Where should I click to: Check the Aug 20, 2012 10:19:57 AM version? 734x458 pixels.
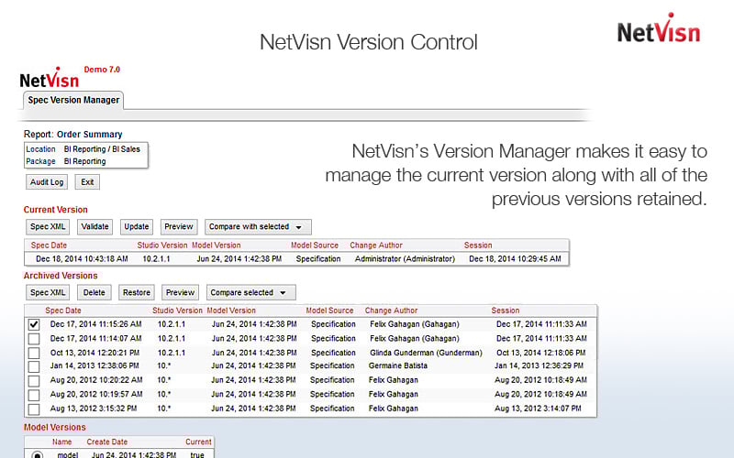(x=34, y=395)
